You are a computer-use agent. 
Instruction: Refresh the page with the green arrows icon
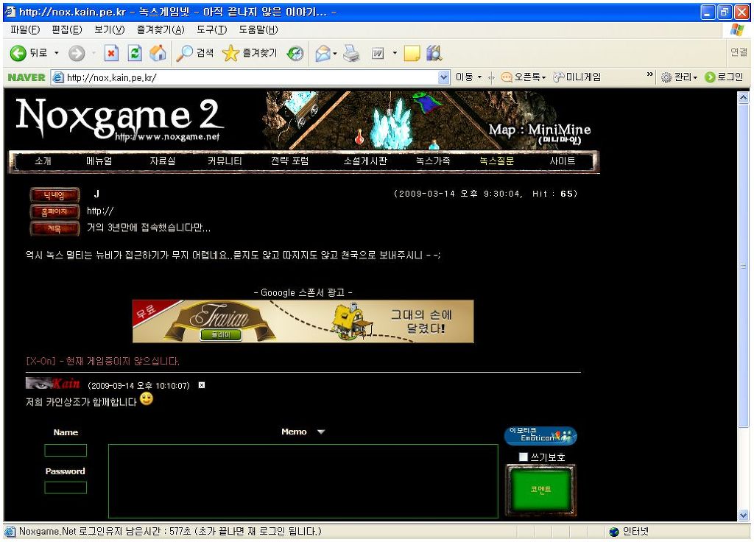[135, 53]
